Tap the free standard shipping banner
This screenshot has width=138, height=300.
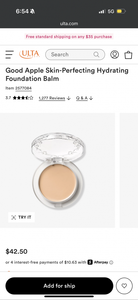[x=69, y=37]
